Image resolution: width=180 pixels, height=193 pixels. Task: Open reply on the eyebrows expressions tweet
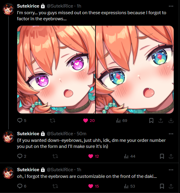[22, 120]
